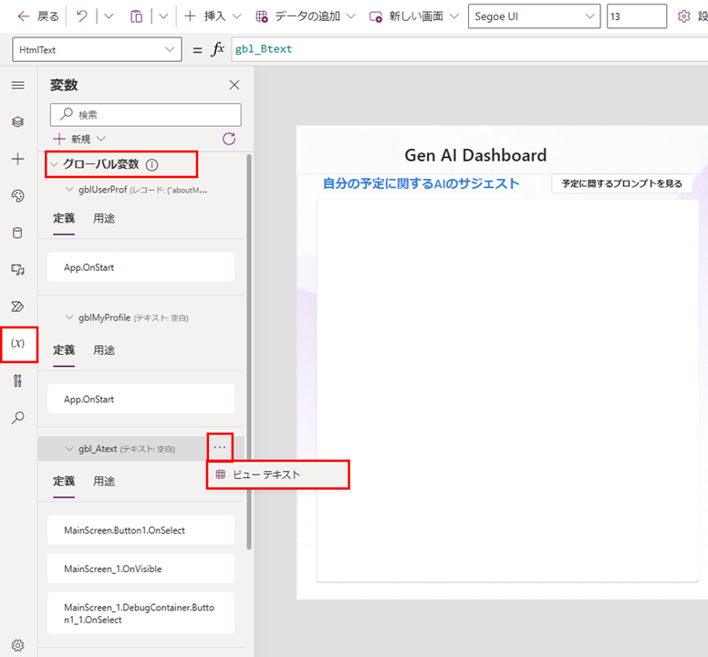
Task: Collapse the gblUserProf variable
Action: 69,190
